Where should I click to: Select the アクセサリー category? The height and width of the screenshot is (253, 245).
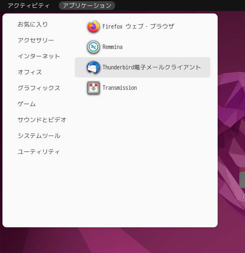[36, 40]
